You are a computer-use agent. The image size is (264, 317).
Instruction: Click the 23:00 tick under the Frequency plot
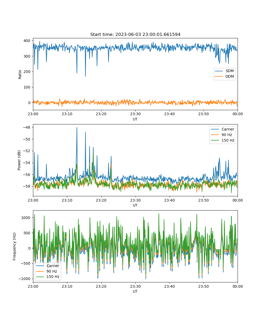(33, 286)
